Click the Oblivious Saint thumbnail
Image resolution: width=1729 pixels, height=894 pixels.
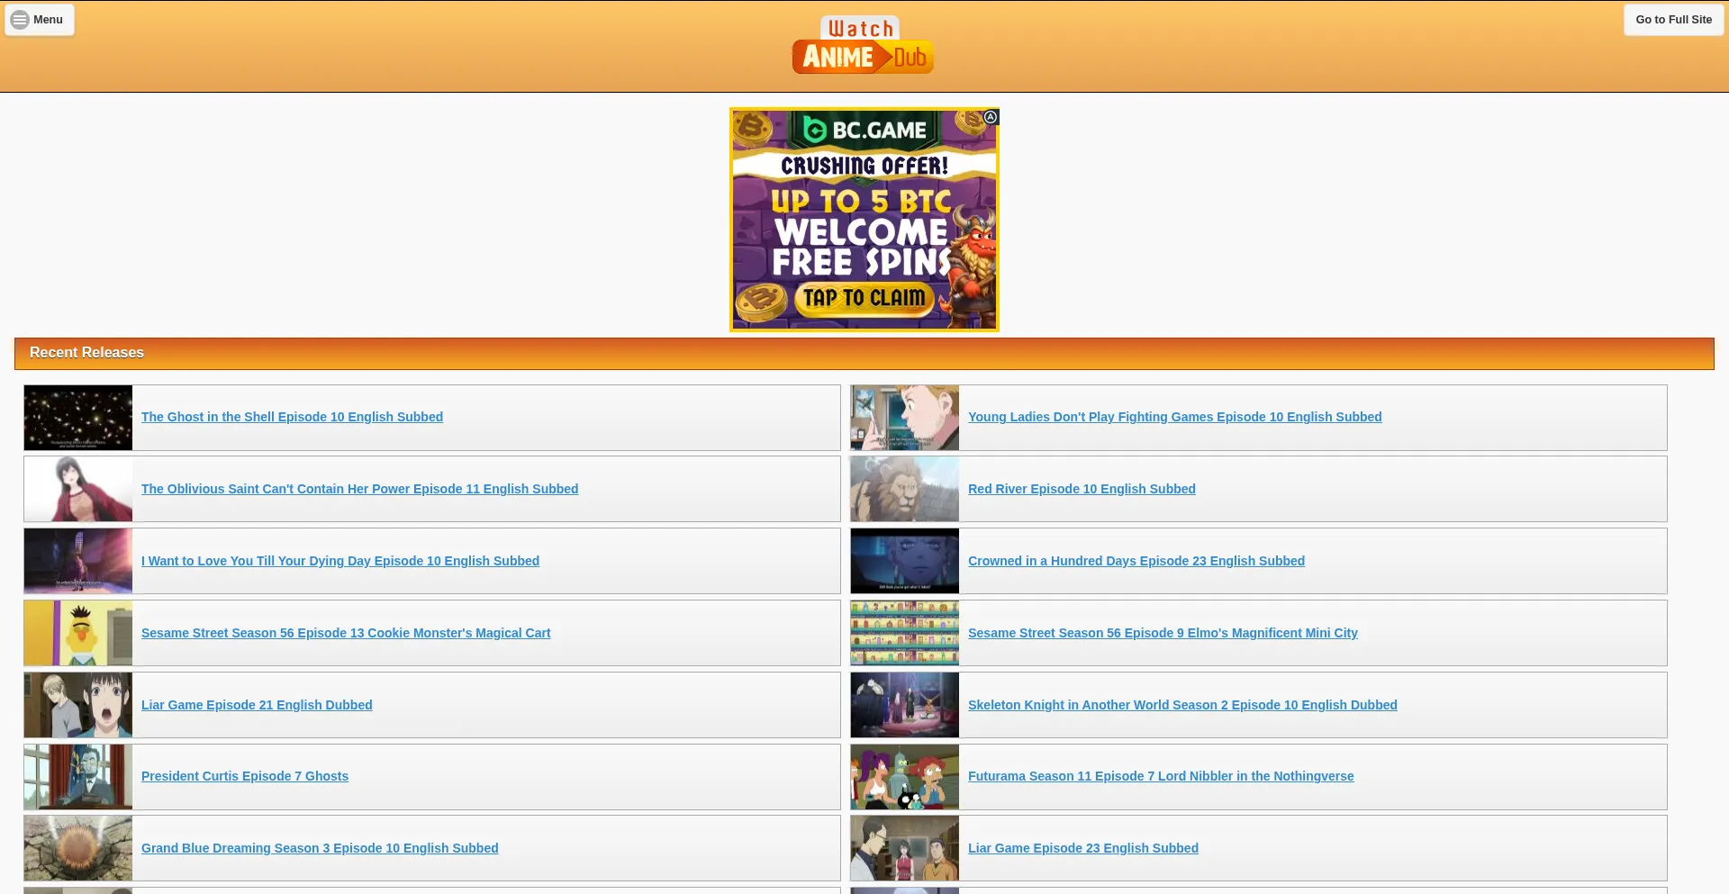coord(78,489)
